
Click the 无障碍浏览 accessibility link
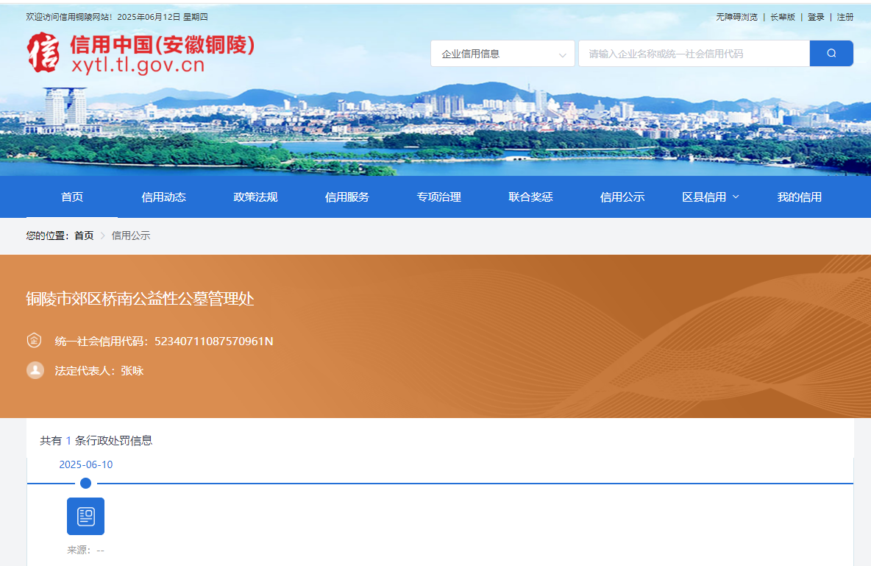[736, 17]
